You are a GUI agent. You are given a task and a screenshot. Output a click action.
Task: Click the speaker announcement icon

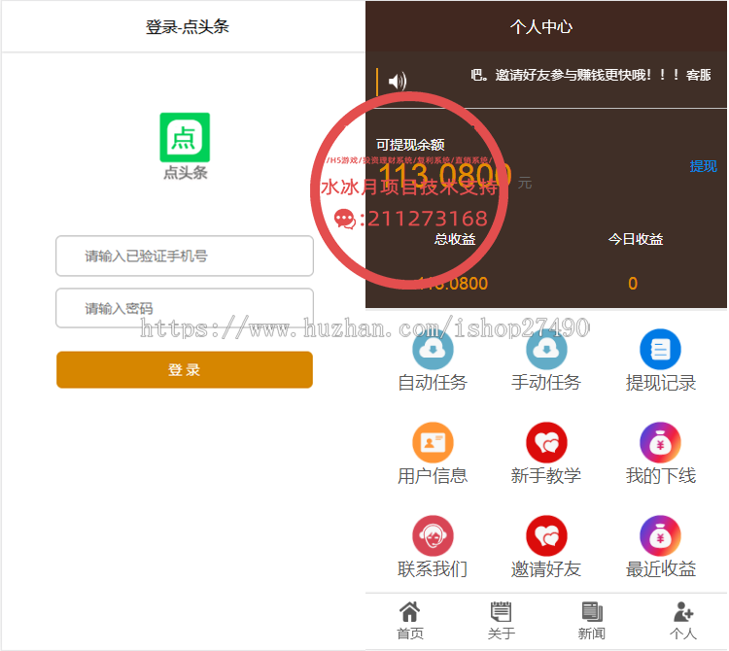click(x=397, y=82)
